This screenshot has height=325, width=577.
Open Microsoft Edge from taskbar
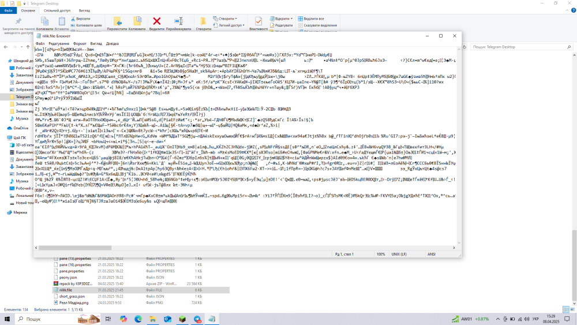click(x=138, y=319)
